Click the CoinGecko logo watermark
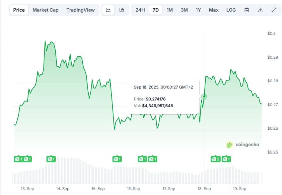 243,144
